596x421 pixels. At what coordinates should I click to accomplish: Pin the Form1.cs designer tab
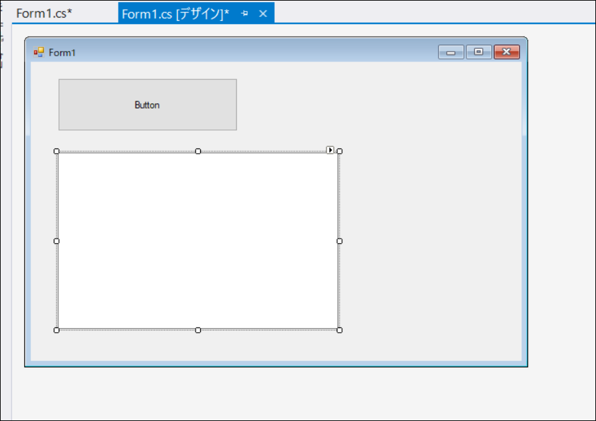pos(245,14)
